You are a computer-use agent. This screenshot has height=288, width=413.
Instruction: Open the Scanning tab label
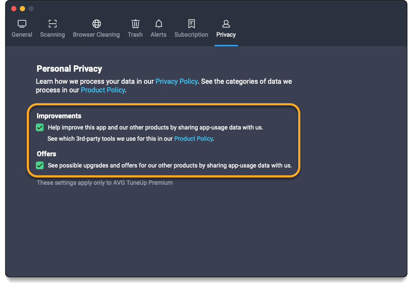click(x=52, y=35)
